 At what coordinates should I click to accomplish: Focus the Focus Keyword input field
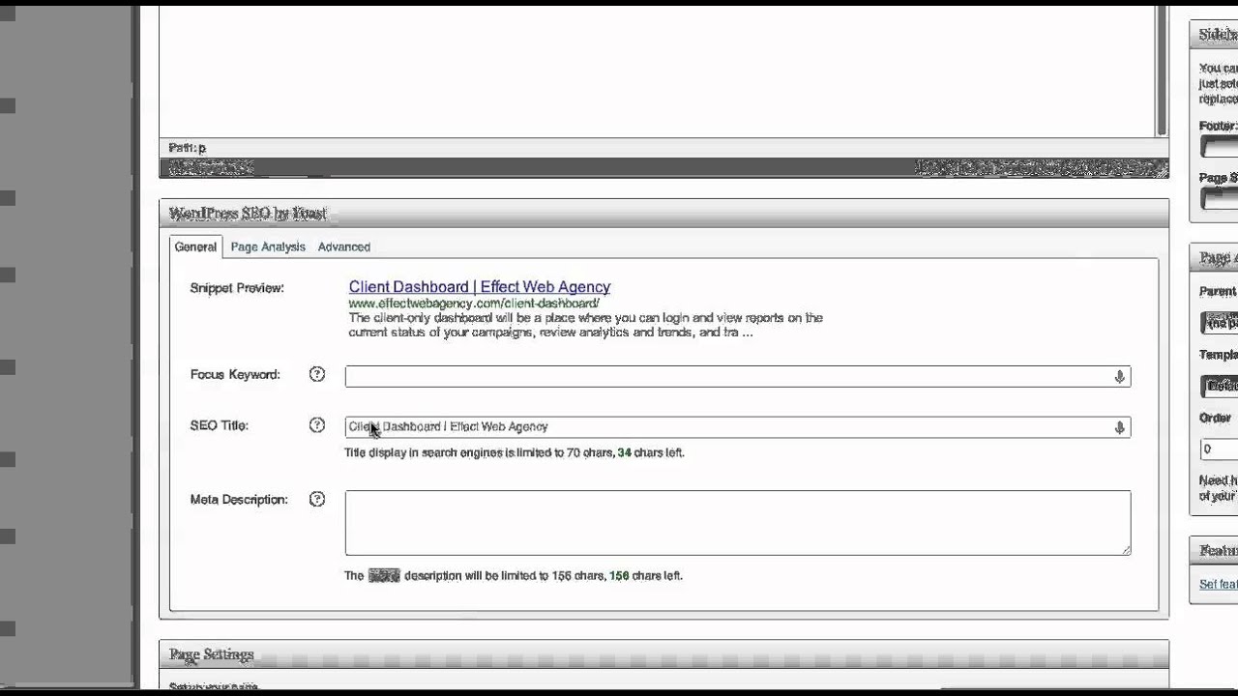pyautogui.click(x=737, y=376)
